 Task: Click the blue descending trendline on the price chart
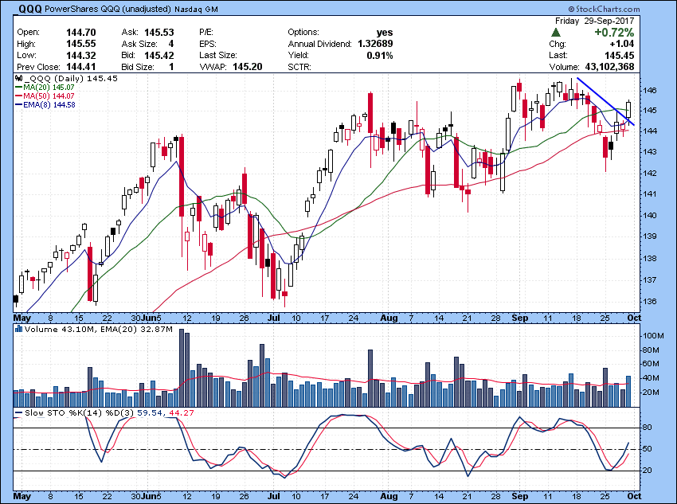605,101
